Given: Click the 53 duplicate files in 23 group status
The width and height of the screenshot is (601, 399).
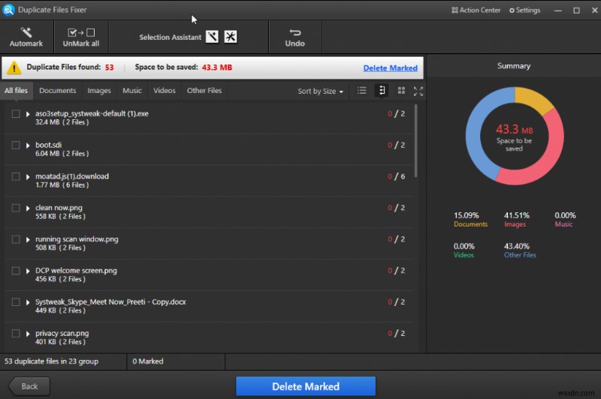Looking at the screenshot, I should click(x=51, y=361).
